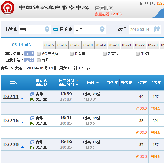Screen dimensions: 164x164
Task: Switch to the 05-18 date tab
Action: pyautogui.click(x=88, y=45)
